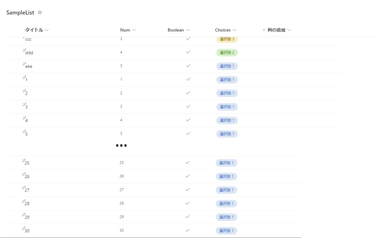
Task: Click the 選択肢 1 pill in row 26
Action: pos(226,177)
